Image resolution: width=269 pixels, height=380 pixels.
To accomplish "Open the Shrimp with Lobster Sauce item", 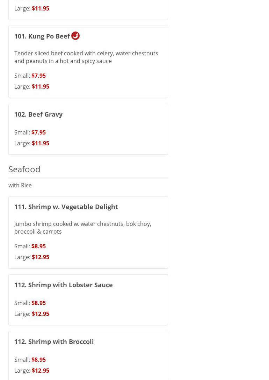I will (63, 285).
